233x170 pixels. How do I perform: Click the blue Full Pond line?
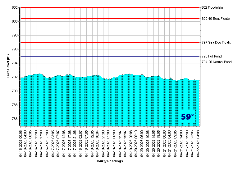(109, 57)
